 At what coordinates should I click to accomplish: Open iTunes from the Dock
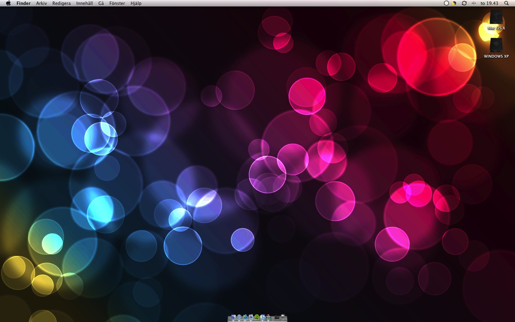pos(262,317)
